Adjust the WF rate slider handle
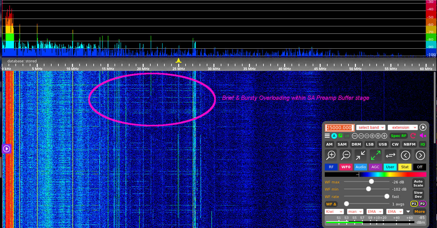 [387, 196]
